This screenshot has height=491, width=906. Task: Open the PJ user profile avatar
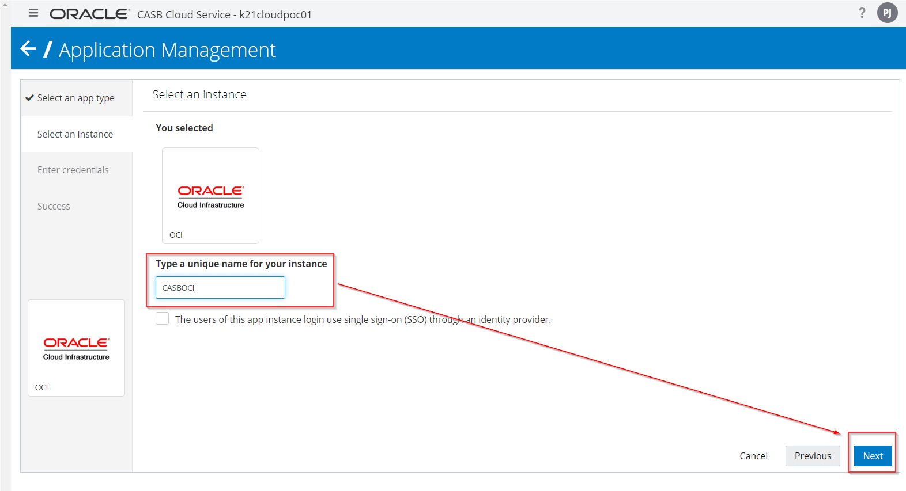click(888, 13)
